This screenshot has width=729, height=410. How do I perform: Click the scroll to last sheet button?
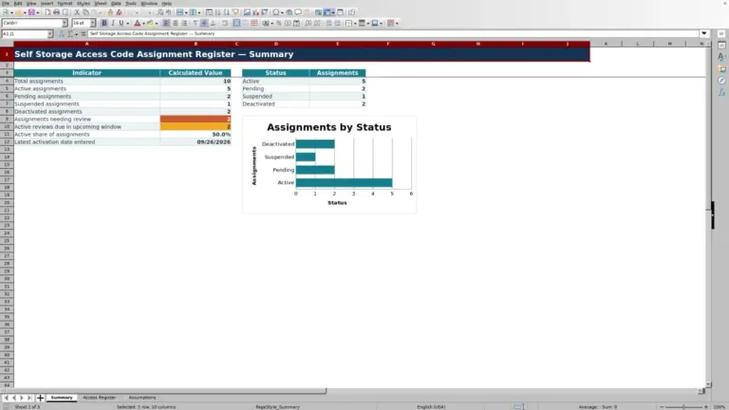29,398
